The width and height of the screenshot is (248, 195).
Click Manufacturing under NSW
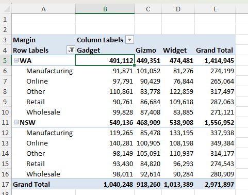coord(49,133)
